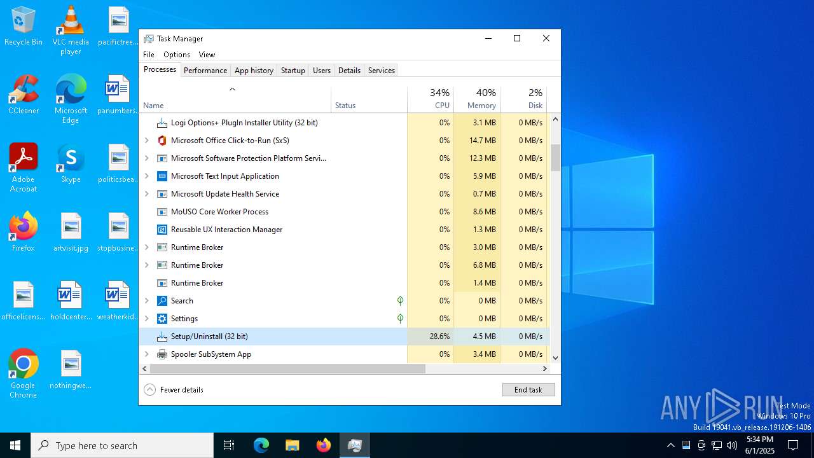Switch to the Details tab
Screen dimensions: 814x458
point(349,71)
